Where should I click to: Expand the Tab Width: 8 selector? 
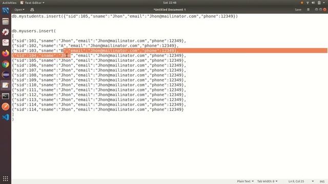268,181
